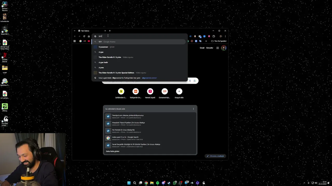Screen dimensions: 332x186
Task: Open Tüm Yer İşaretleri folder
Action: pos(219,41)
